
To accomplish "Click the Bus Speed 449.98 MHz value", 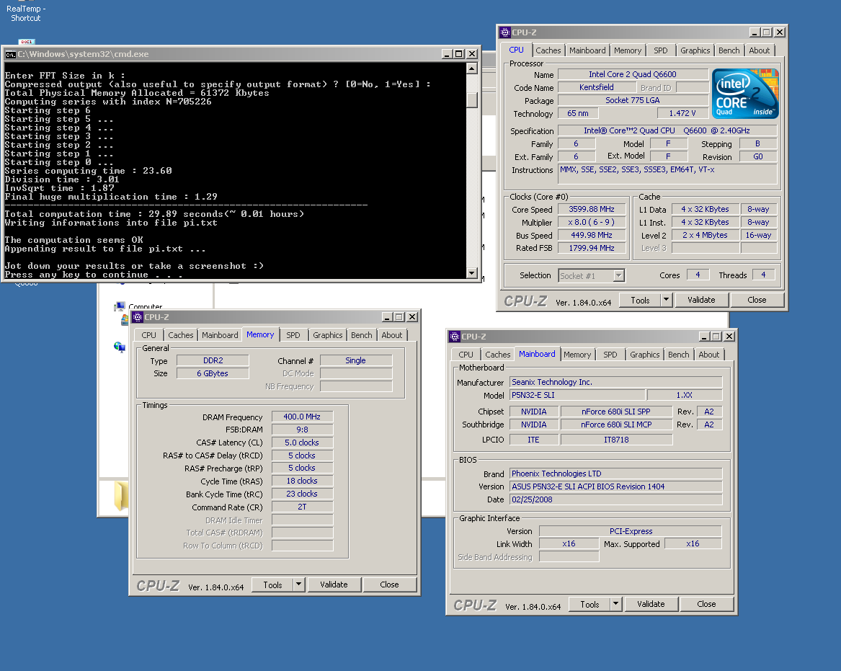I will pos(592,235).
